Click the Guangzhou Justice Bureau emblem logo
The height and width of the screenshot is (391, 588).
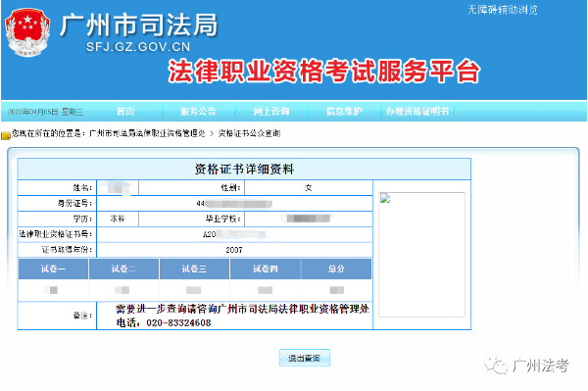pos(27,32)
